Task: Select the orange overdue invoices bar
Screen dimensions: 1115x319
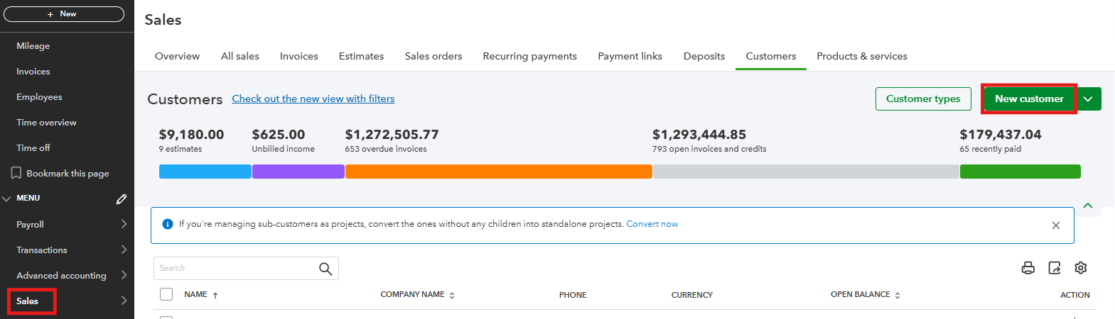Action: [498, 172]
